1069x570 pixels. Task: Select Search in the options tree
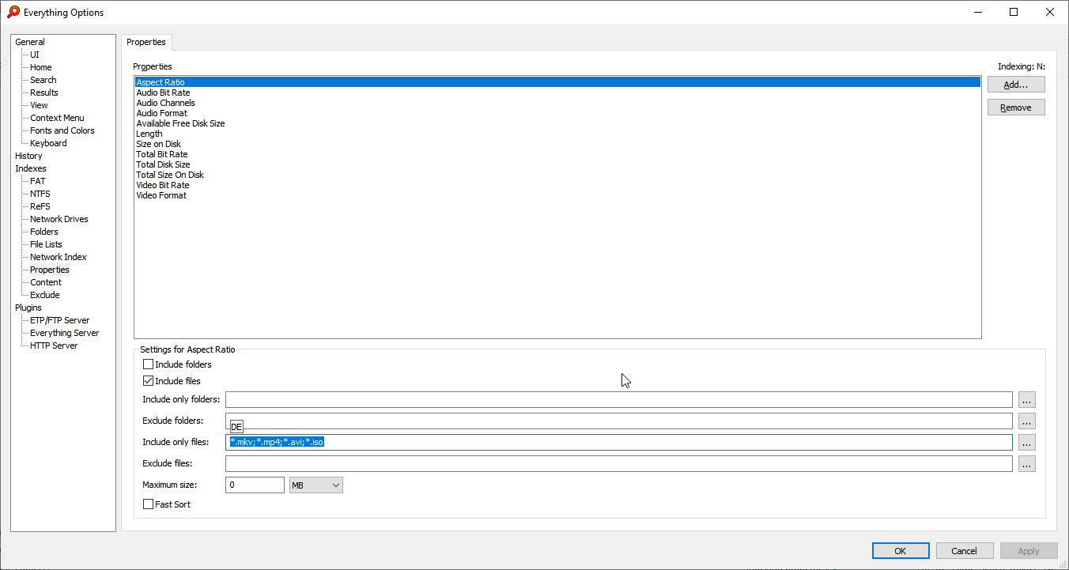point(43,80)
